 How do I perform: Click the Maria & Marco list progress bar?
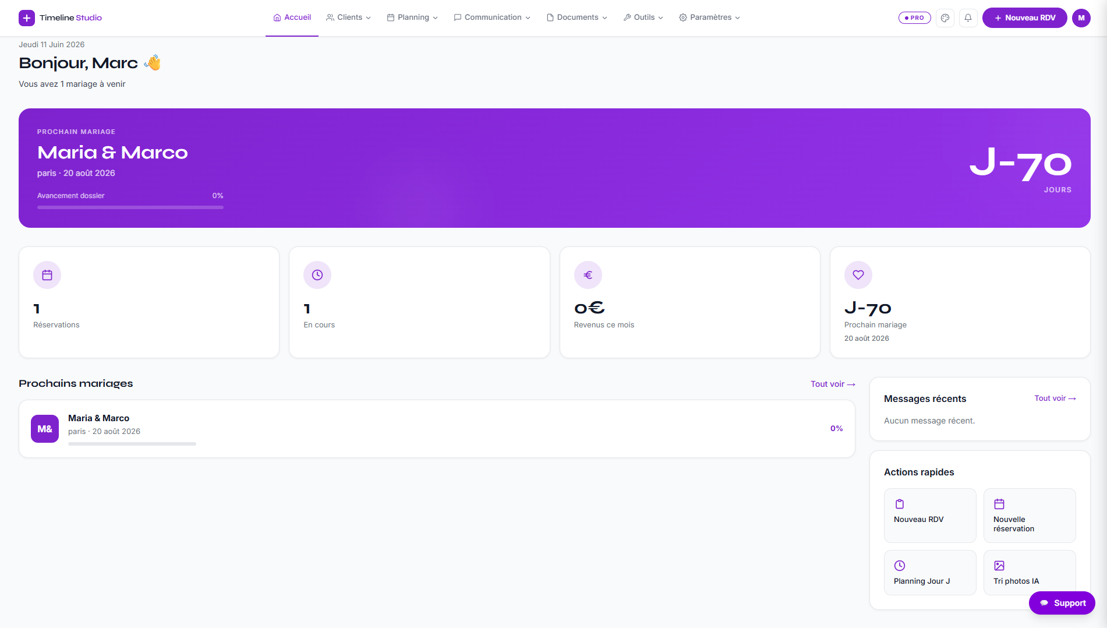[x=132, y=444]
